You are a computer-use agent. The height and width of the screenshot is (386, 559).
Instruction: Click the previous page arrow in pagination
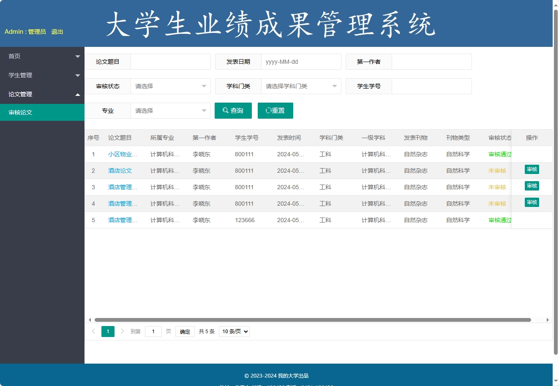pos(93,331)
